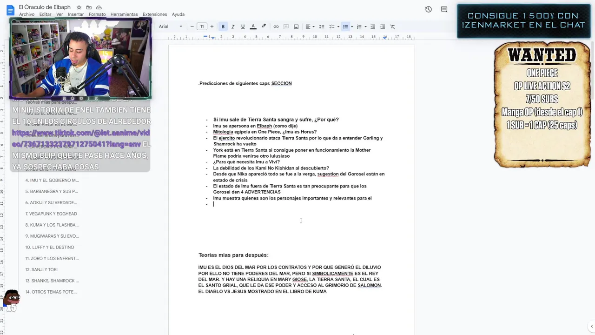Star the El Óraculo de Elbaph document
The width and height of the screenshot is (595, 335).
tap(79, 8)
